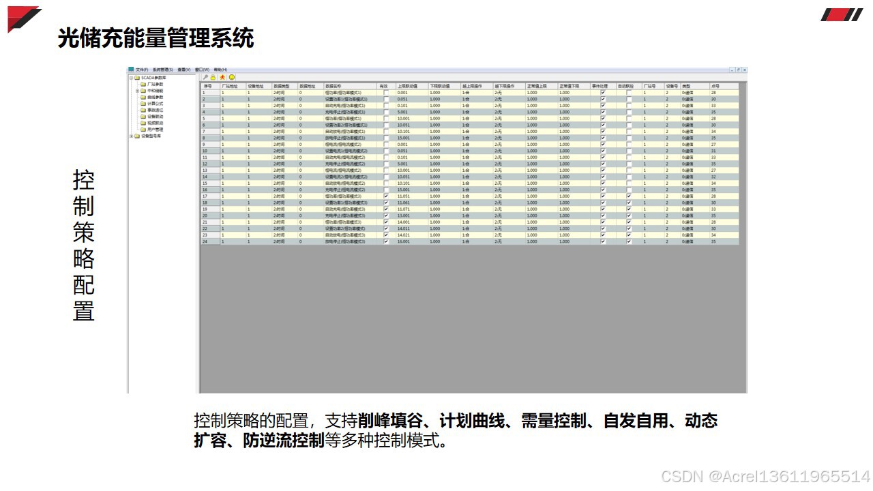Select row header number 13
This screenshot has width=873, height=491.
click(210, 170)
